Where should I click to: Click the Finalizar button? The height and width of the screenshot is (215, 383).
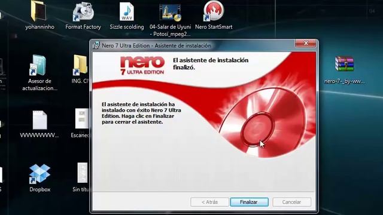(249, 202)
